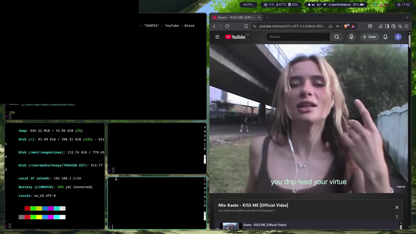The height and width of the screenshot is (234, 416).
Task: Click the YouTube search magnifier button
Action: click(337, 37)
